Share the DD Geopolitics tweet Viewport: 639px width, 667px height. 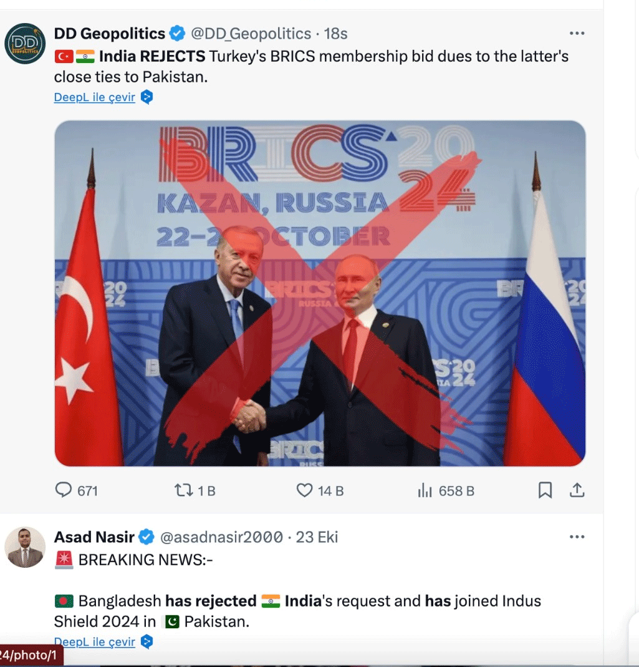(577, 490)
